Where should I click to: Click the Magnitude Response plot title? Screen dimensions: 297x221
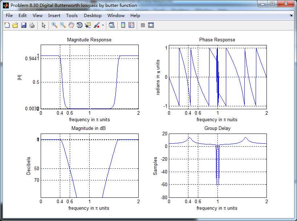(x=89, y=40)
